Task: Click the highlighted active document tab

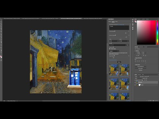Action: [x=71, y=19]
